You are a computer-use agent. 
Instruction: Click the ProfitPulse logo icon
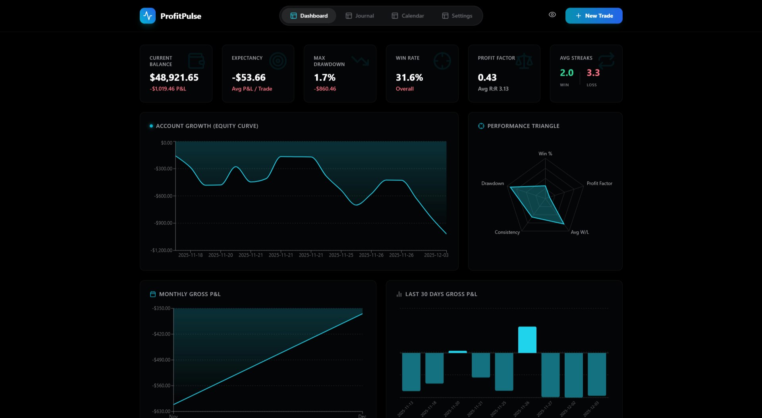pyautogui.click(x=148, y=15)
